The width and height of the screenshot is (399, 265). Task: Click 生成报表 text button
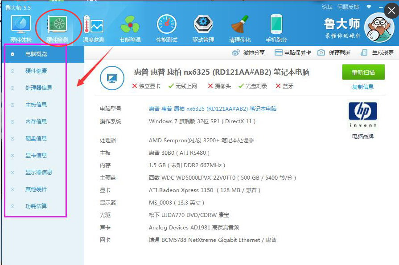tap(383, 52)
